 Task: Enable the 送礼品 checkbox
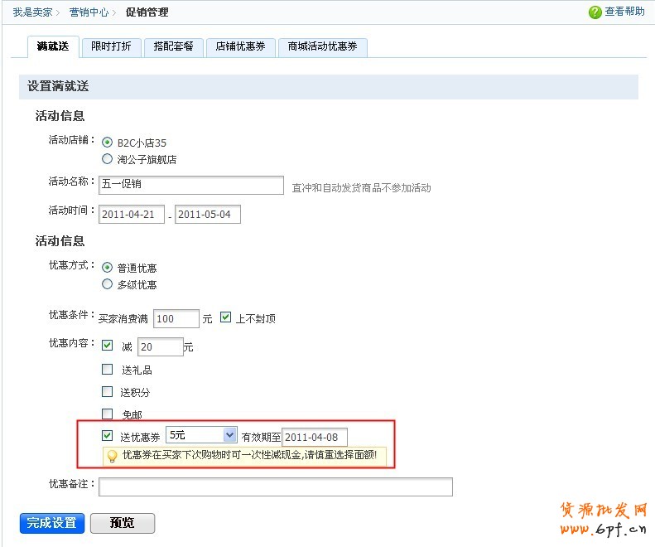tap(107, 370)
